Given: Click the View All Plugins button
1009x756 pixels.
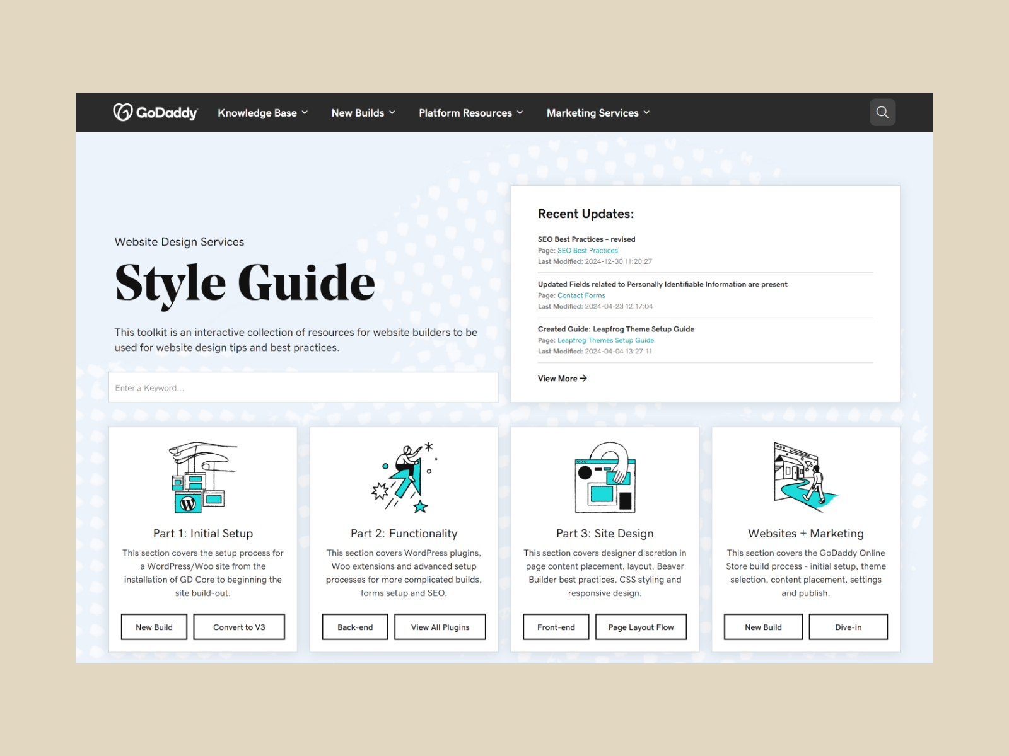Looking at the screenshot, I should pos(440,627).
